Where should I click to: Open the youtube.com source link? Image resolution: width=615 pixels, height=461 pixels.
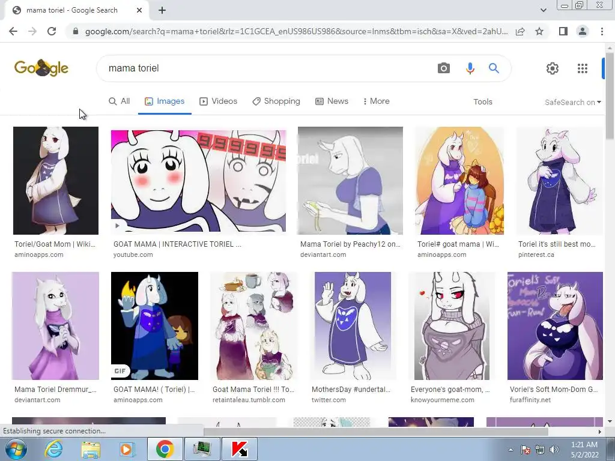coord(133,255)
